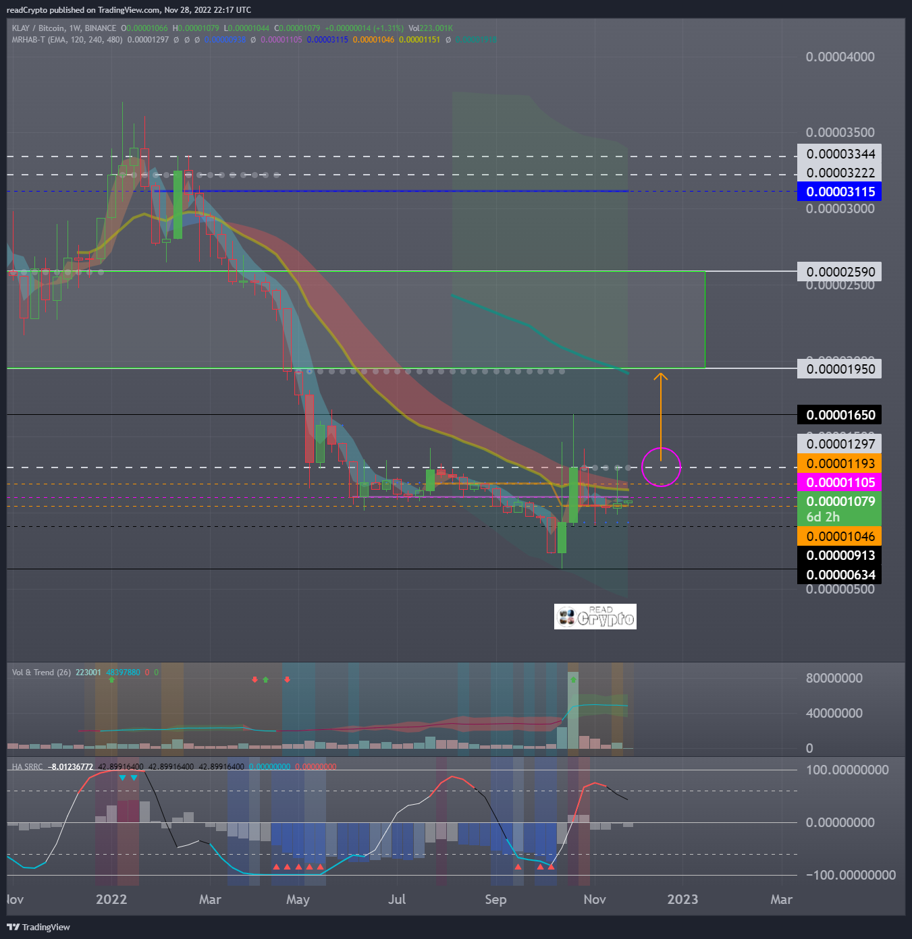Image resolution: width=912 pixels, height=939 pixels.
Task: Click the 40000000 volume axis label
Action: coord(834,713)
